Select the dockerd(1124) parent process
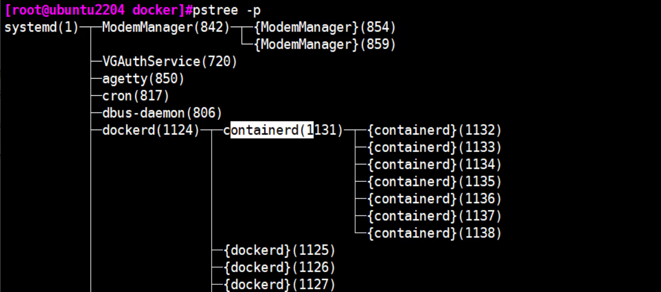Image resolution: width=661 pixels, height=292 pixels. [x=151, y=131]
